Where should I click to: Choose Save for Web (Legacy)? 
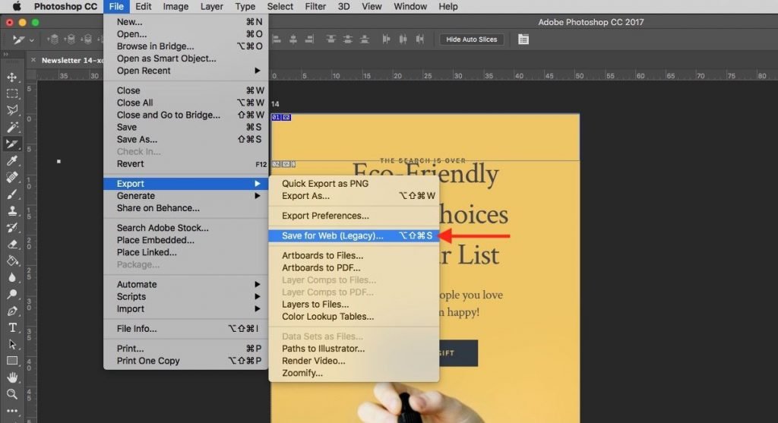pos(332,236)
